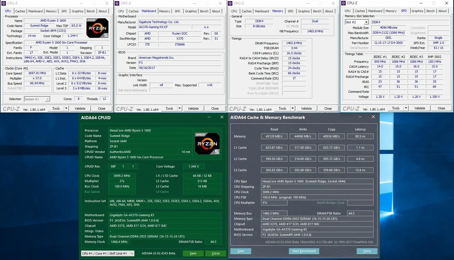Click the Core Speed value 3697.81 MHz
Image resolution: width=454 pixels, height=260 pixels.
(x=37, y=73)
